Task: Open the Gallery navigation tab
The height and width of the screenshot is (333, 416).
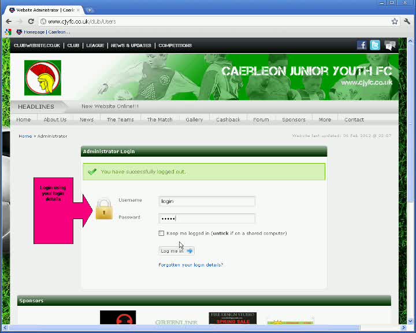Action: (194, 120)
